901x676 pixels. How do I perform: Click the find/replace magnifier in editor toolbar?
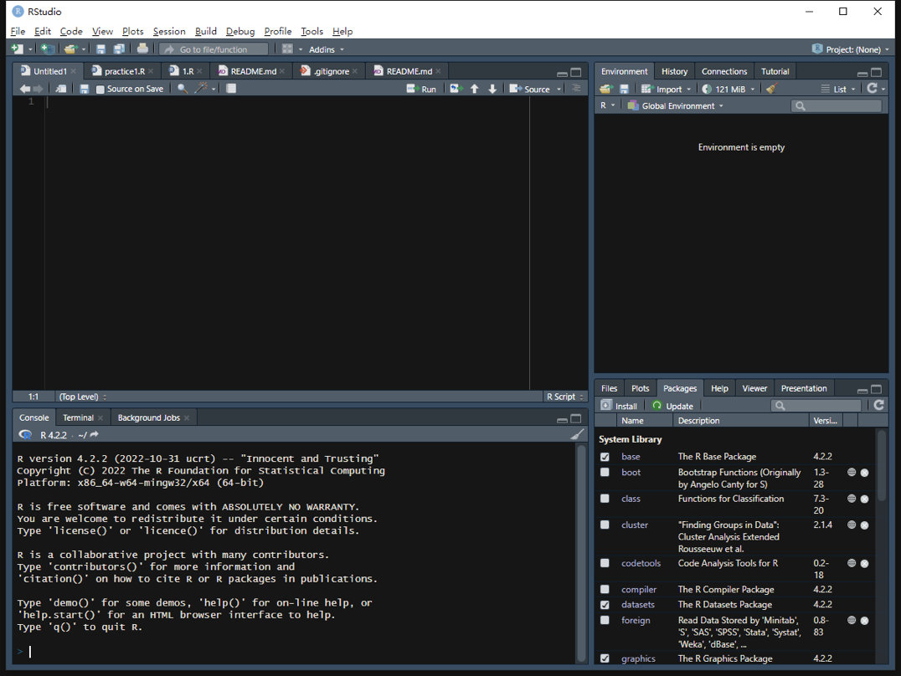pyautogui.click(x=182, y=89)
